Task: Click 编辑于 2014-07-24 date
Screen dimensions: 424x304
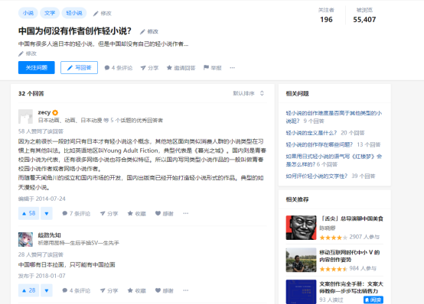Action: pyautogui.click(x=42, y=199)
